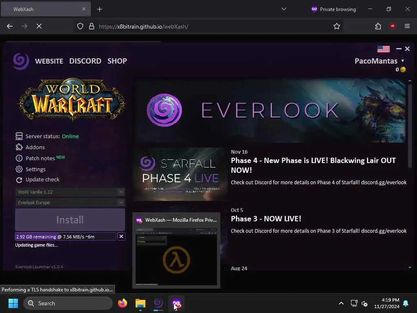
Task: Click the muted volume tray icon
Action: (x=364, y=303)
